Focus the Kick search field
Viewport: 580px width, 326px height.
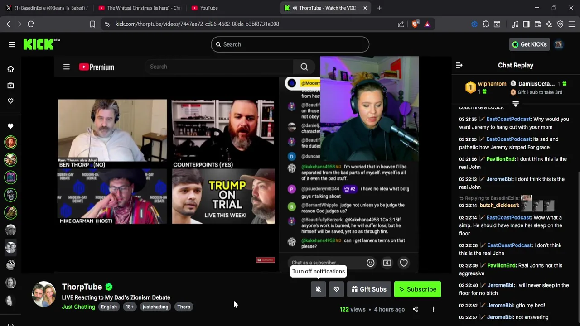click(290, 44)
